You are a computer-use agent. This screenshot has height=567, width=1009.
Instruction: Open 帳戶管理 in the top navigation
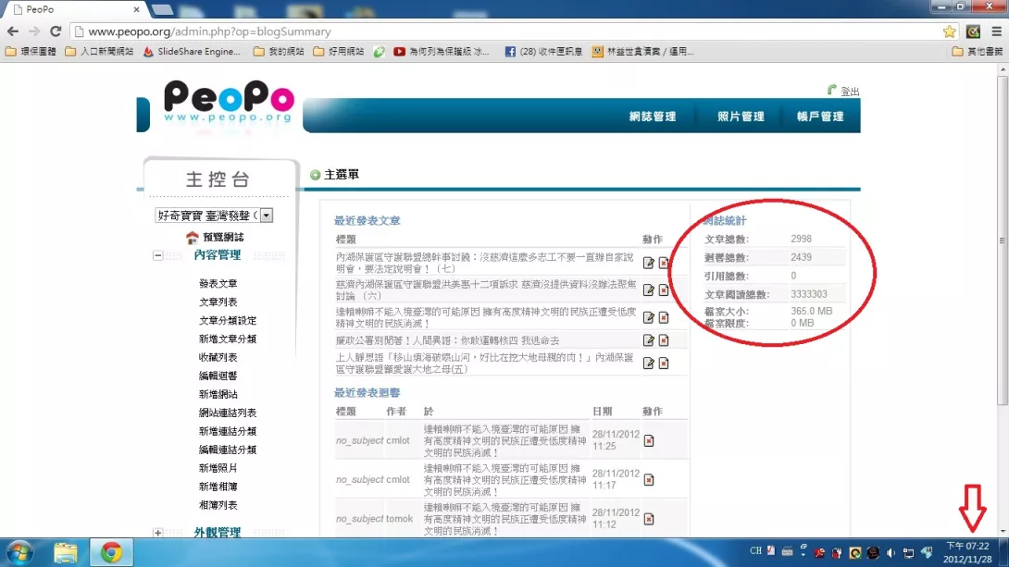[820, 117]
